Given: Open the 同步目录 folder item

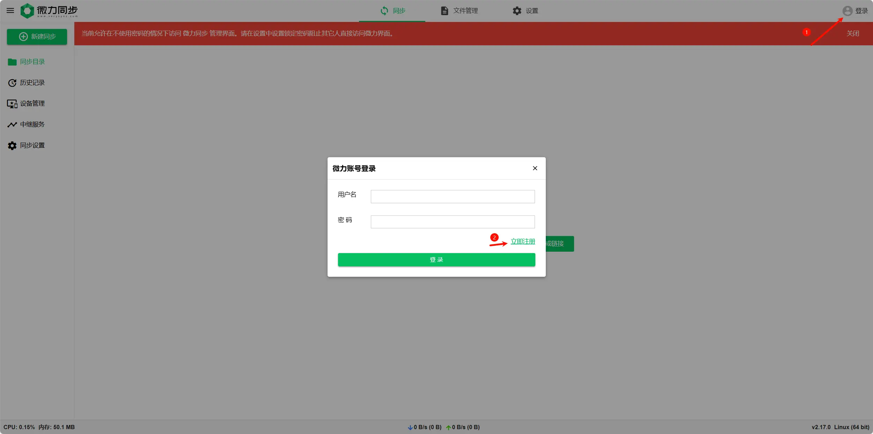Looking at the screenshot, I should click(32, 62).
